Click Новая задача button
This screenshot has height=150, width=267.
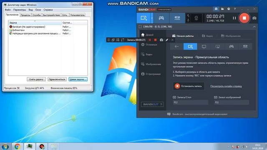78,79
